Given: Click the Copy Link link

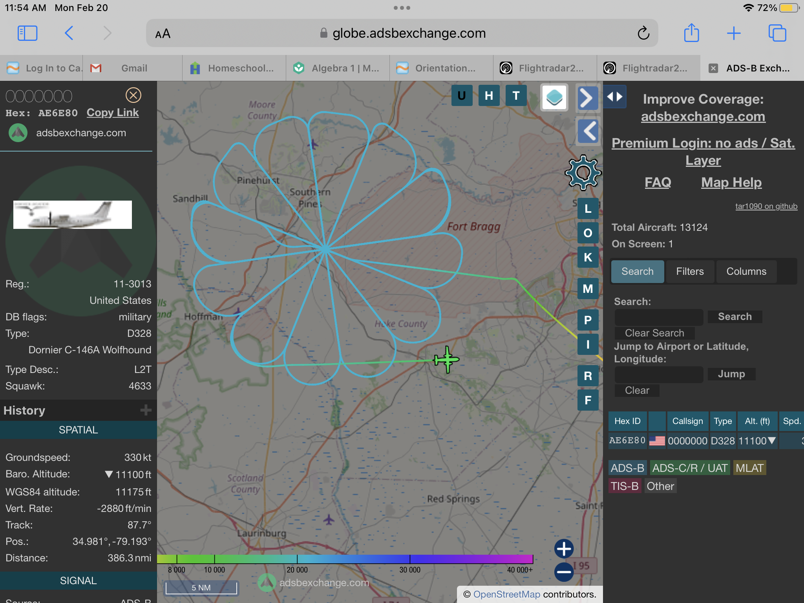Looking at the screenshot, I should tap(113, 113).
